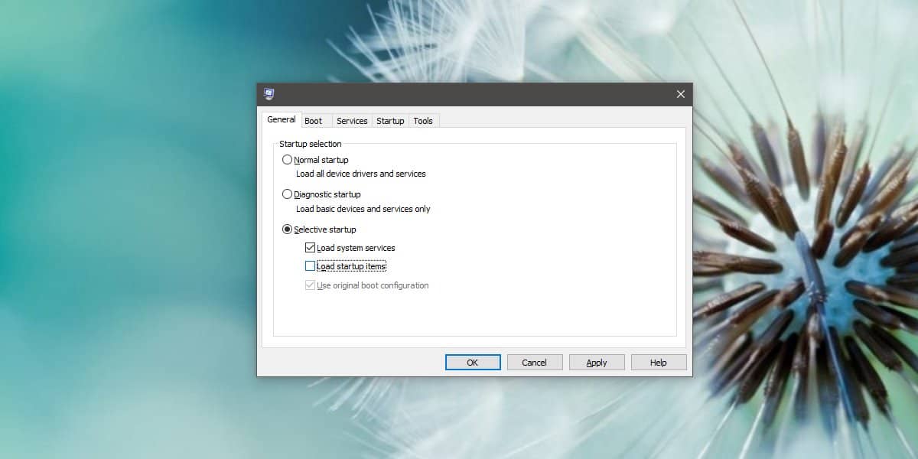Close the System Configuration window
Screen dimensions: 918x459
[x=680, y=93]
